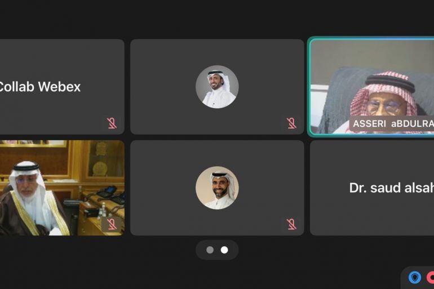Screen dimensions: 434x289
Task: Click the red recording indicator icon
Action: (x=430, y=277)
